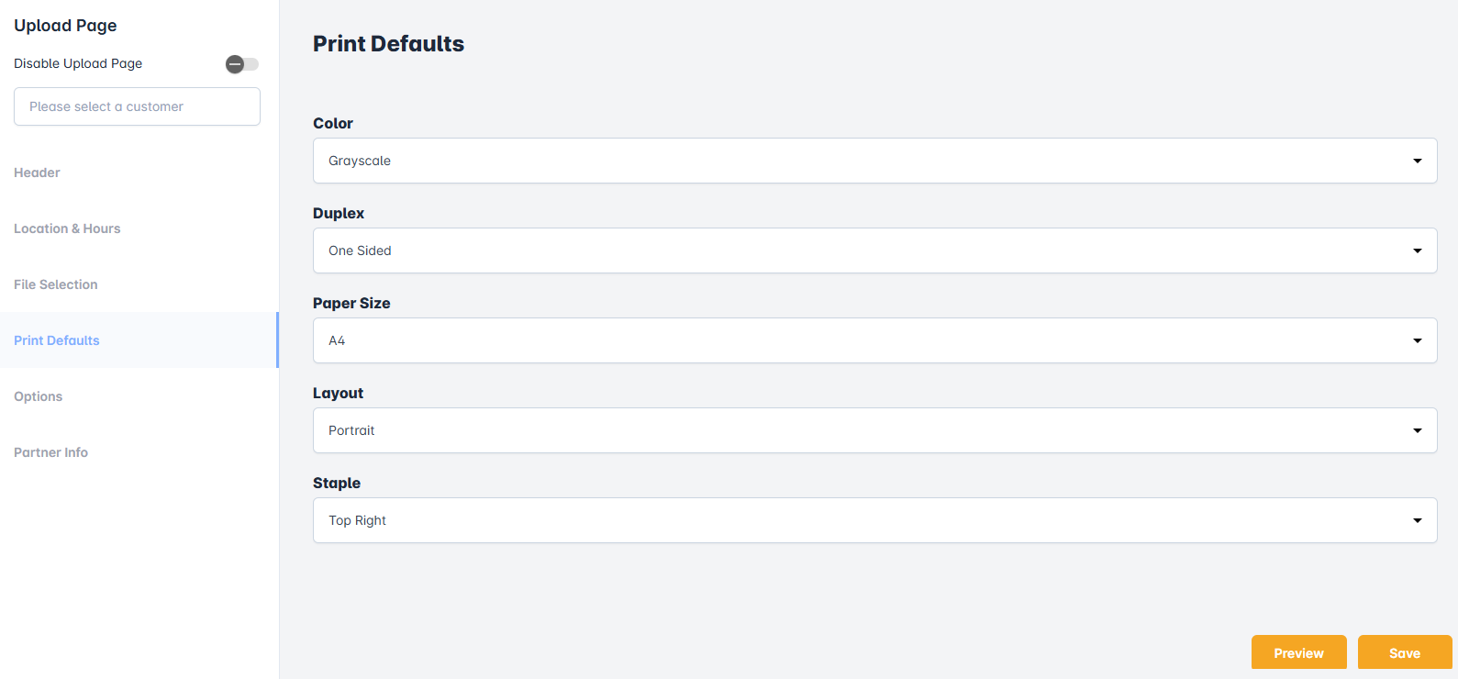Image resolution: width=1458 pixels, height=679 pixels.
Task: Go to Location & Hours section
Action: click(x=67, y=228)
